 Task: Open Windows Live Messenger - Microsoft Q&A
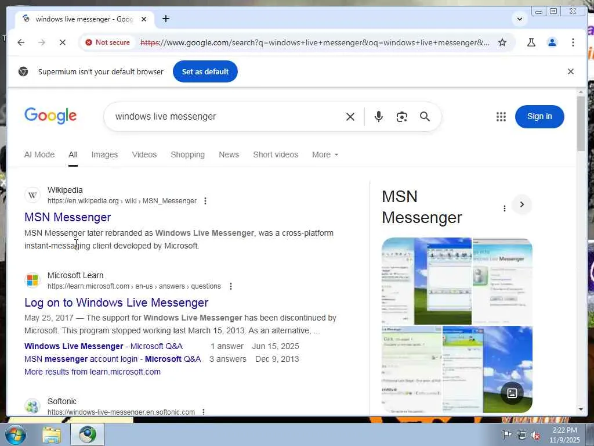103,346
